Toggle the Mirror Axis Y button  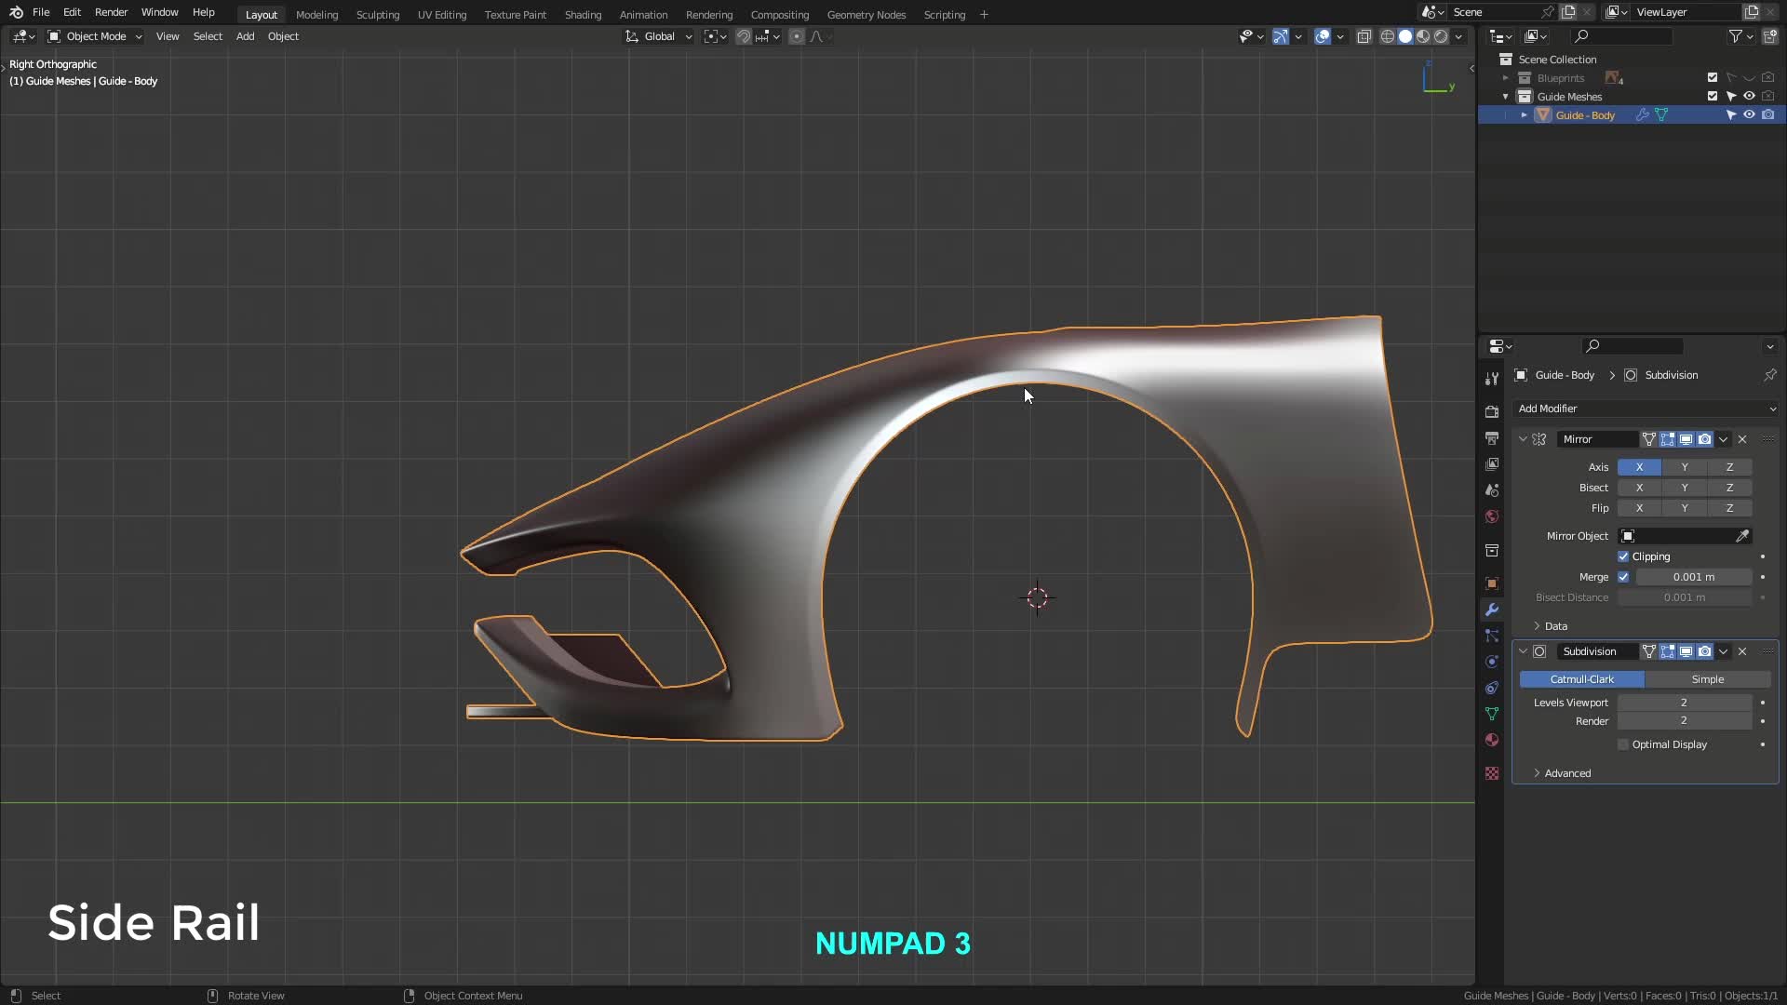[1685, 467]
